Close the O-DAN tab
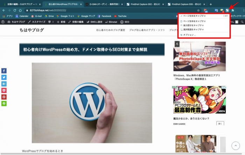This screenshot has height=155, width=245. 122,5
